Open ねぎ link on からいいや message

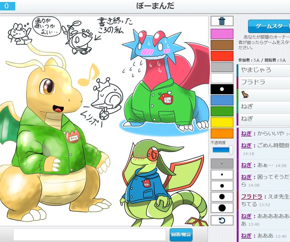(x=246, y=133)
